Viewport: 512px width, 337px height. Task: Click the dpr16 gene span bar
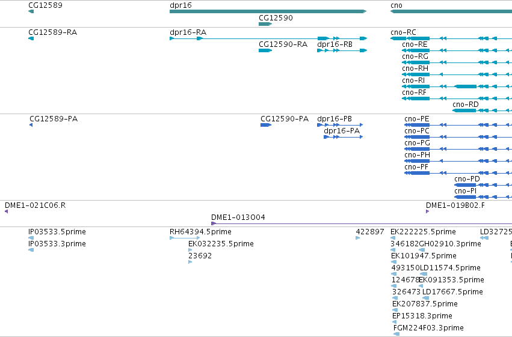pos(268,11)
